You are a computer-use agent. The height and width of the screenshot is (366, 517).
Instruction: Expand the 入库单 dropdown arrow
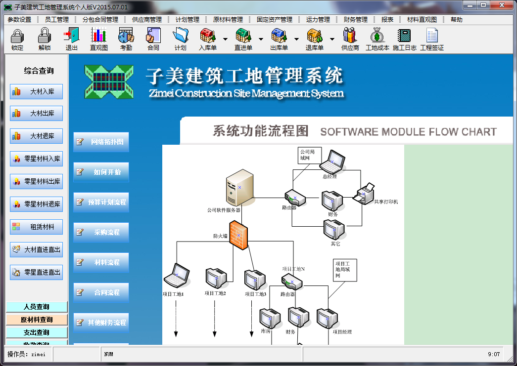tap(225, 39)
